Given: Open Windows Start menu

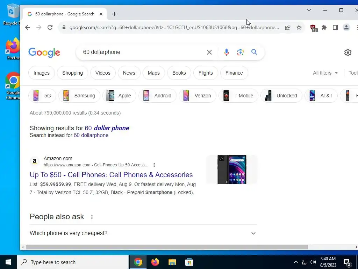Looking at the screenshot, I should tap(8, 262).
